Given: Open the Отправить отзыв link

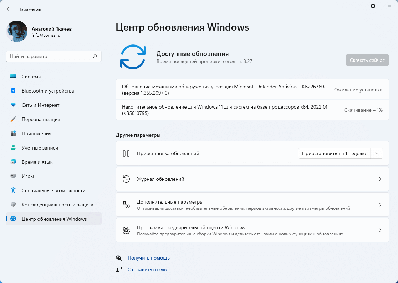Looking at the screenshot, I should tap(147, 269).
